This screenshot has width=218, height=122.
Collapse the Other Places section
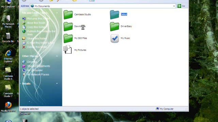coord(57,56)
